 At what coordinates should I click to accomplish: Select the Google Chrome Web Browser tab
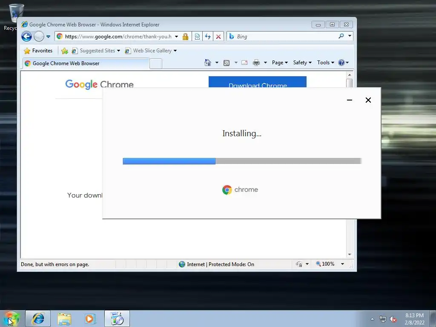[86, 63]
